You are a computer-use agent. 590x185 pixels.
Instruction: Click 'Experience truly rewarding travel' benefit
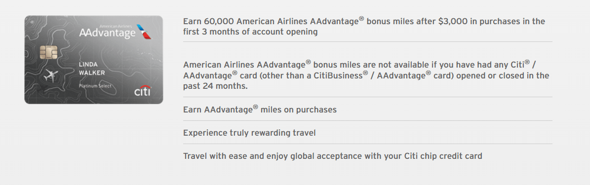249,133
